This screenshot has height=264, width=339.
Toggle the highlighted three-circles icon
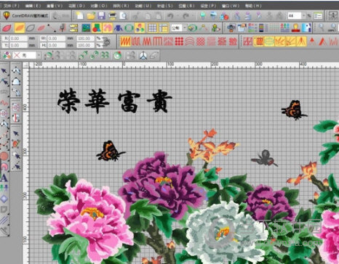click(x=140, y=28)
